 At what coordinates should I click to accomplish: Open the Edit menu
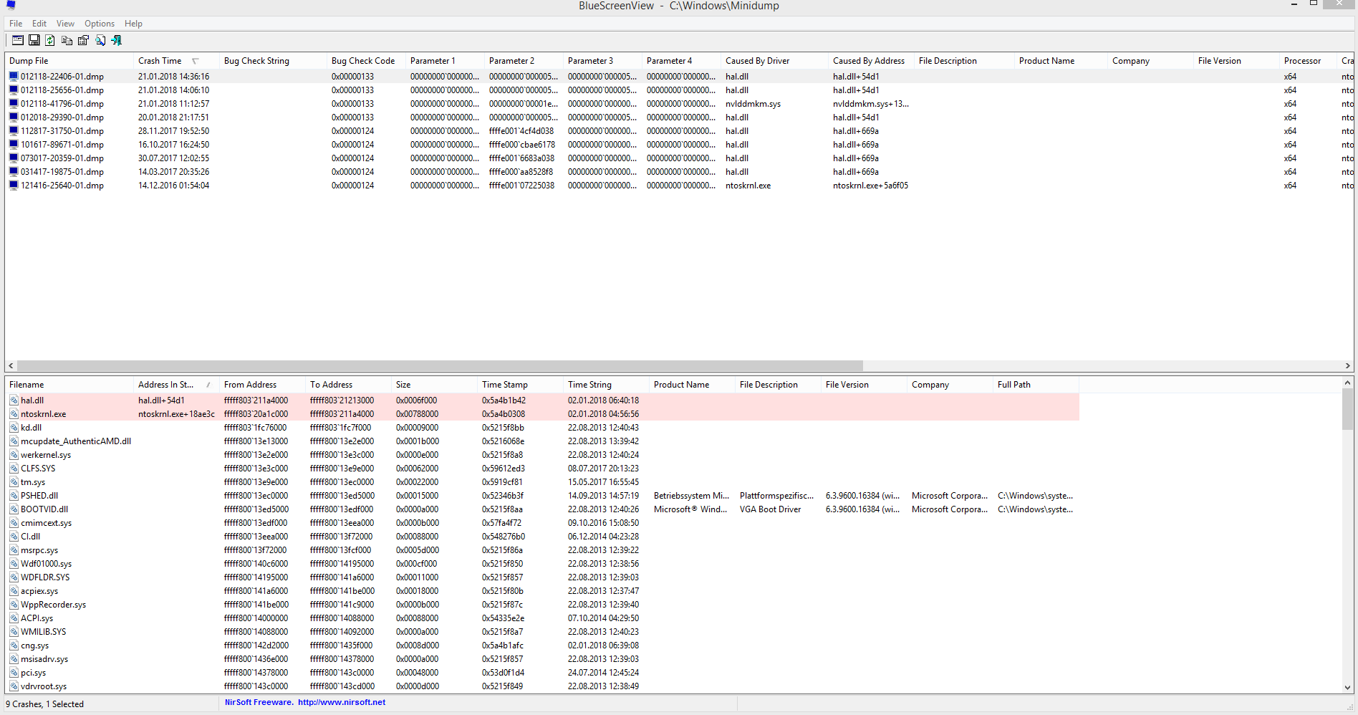point(39,24)
